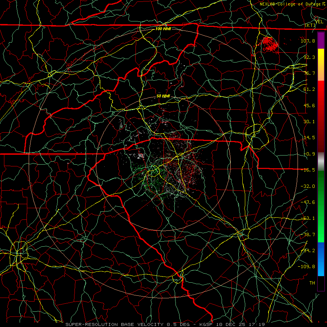
Task: Click the -78.7 velocity scale value
Action: pos(308,235)
